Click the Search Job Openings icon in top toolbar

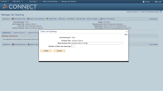pos(28,19)
